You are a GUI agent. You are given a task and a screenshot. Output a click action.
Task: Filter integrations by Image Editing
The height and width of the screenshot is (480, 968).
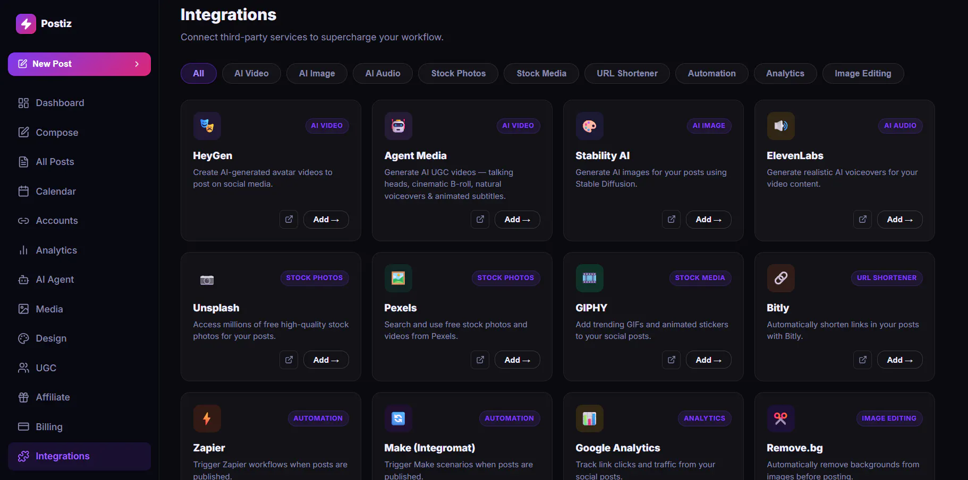pos(863,74)
